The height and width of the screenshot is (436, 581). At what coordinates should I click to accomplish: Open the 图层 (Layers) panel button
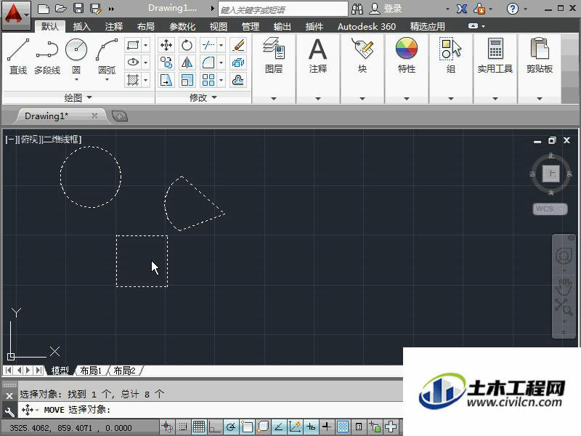tap(274, 56)
